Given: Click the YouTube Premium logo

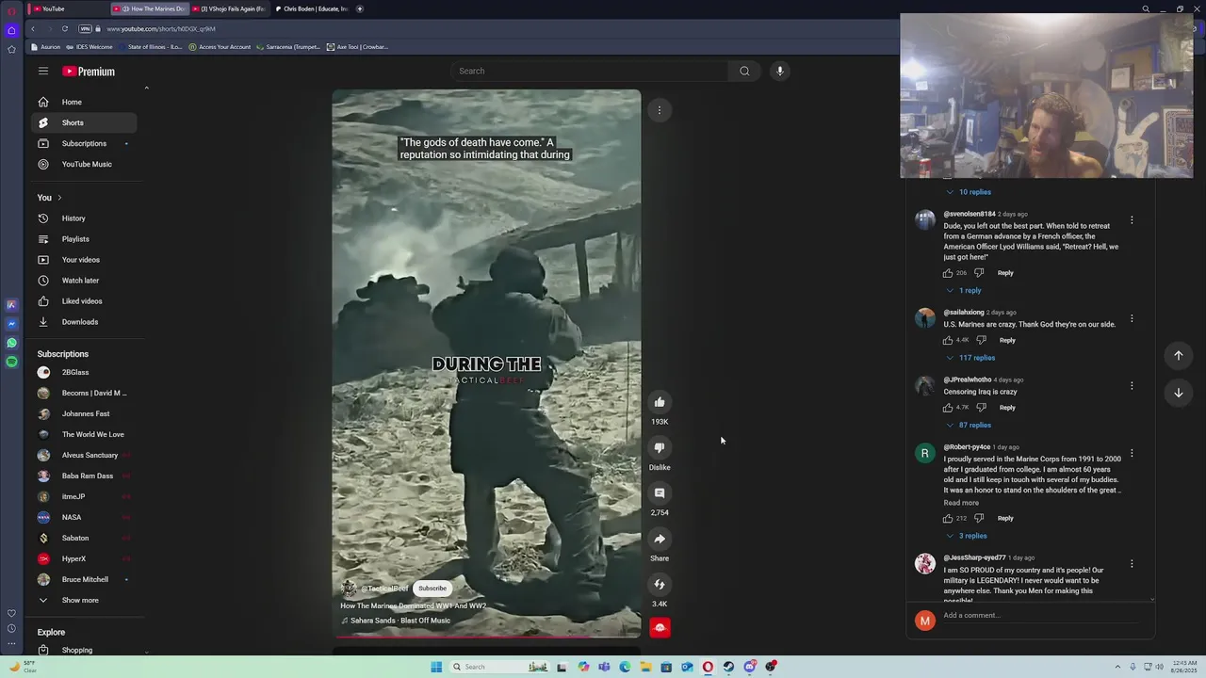Looking at the screenshot, I should [89, 72].
